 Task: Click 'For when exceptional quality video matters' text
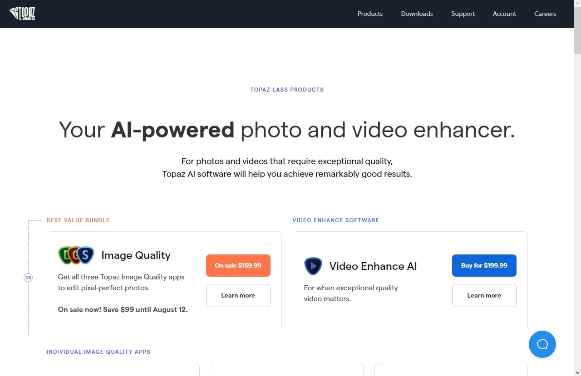point(350,293)
